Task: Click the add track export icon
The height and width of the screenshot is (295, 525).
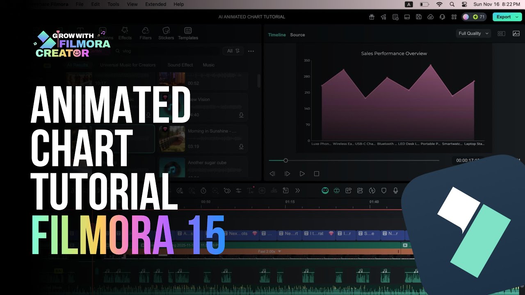Action: click(349, 191)
